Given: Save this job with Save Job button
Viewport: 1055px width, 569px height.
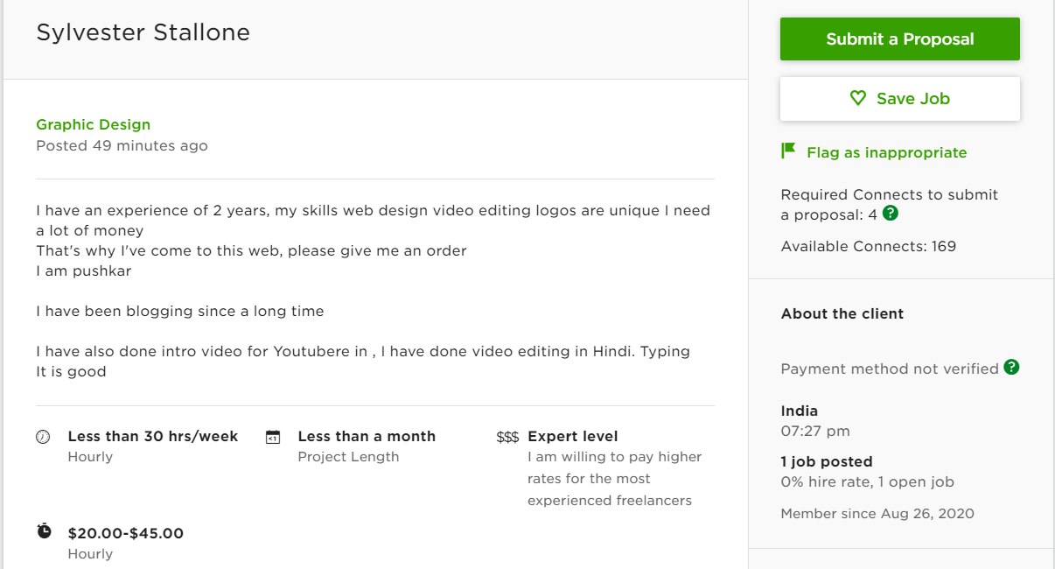Looking at the screenshot, I should 899,99.
